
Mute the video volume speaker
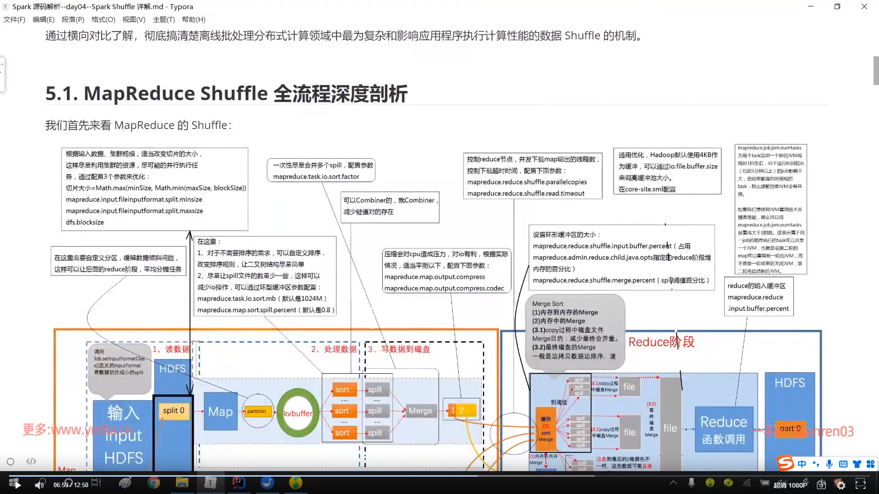pyautogui.click(x=40, y=484)
